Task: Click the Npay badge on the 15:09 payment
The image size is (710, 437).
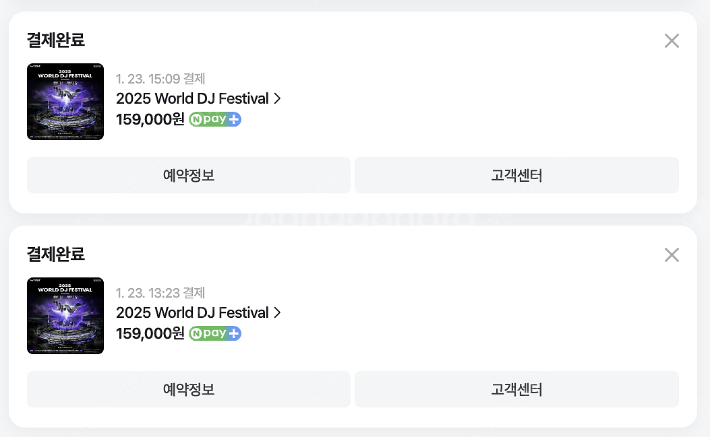Action: point(215,120)
